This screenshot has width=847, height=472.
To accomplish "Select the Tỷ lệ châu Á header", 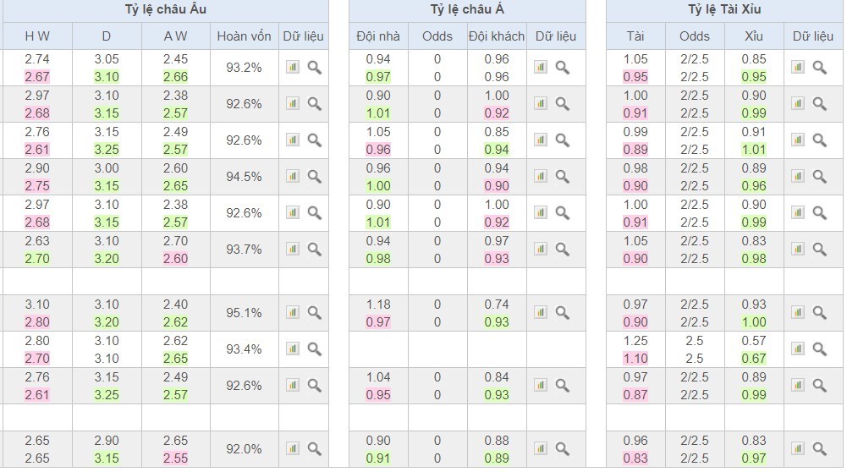I will coord(467,10).
